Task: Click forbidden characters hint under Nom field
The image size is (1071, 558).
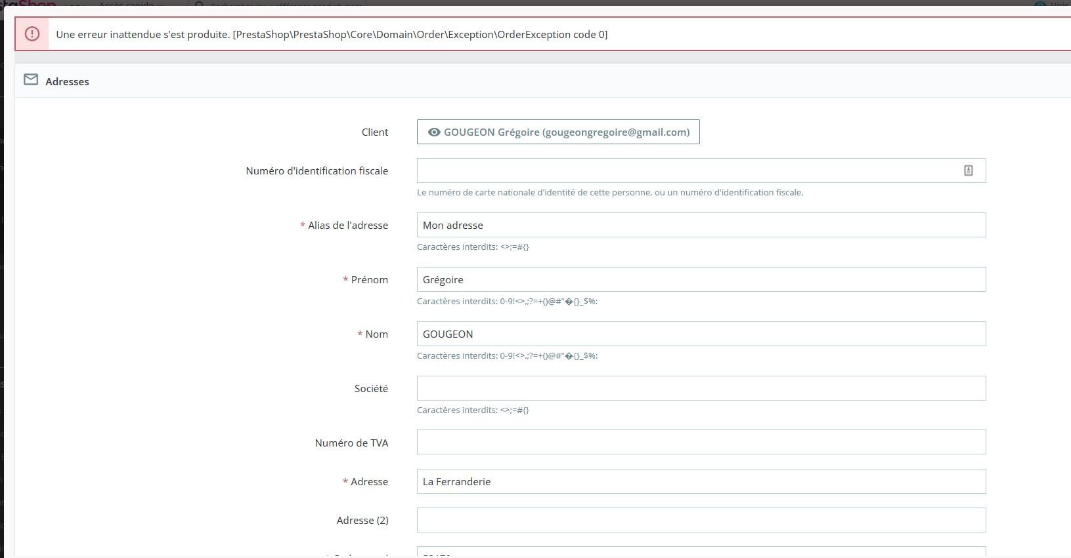Action: [x=507, y=355]
